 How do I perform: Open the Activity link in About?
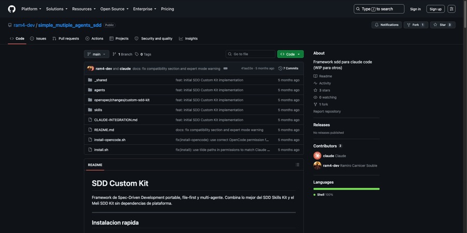tap(322, 84)
